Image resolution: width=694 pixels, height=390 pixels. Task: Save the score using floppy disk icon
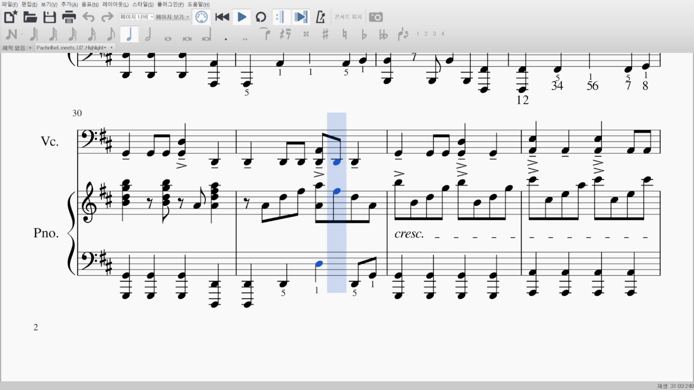point(49,17)
